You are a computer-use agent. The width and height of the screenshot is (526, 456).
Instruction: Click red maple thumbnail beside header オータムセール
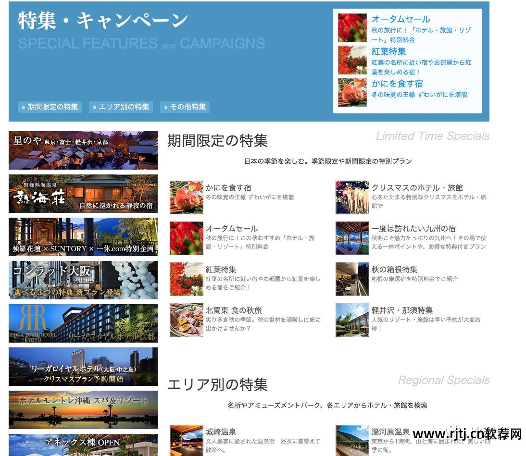[352, 28]
